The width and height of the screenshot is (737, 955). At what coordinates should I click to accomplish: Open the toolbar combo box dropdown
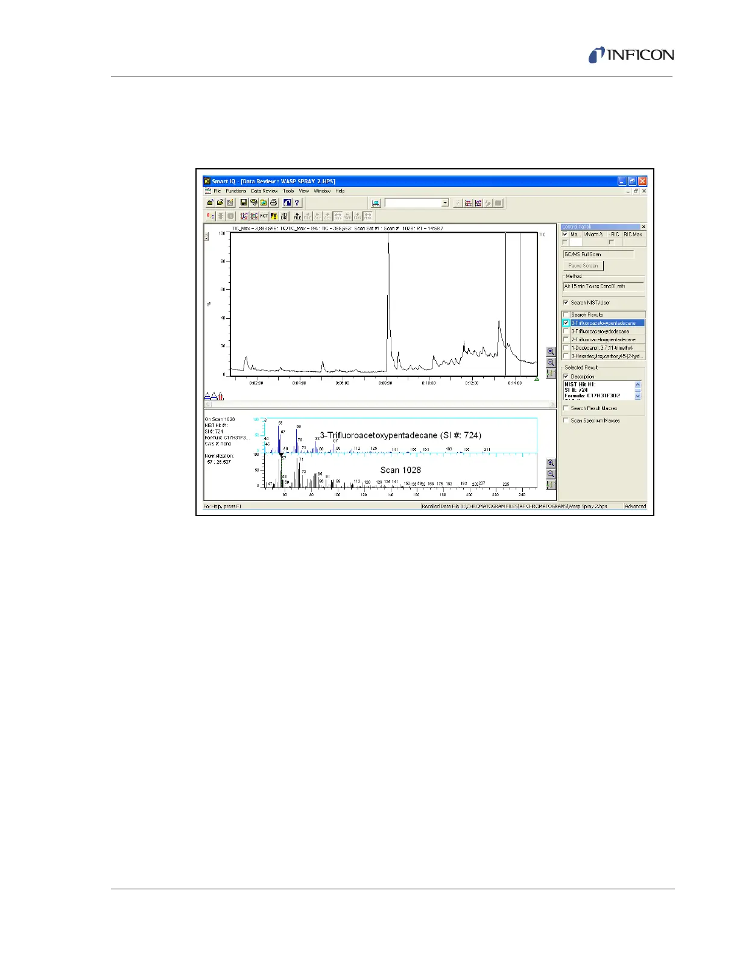[x=445, y=203]
